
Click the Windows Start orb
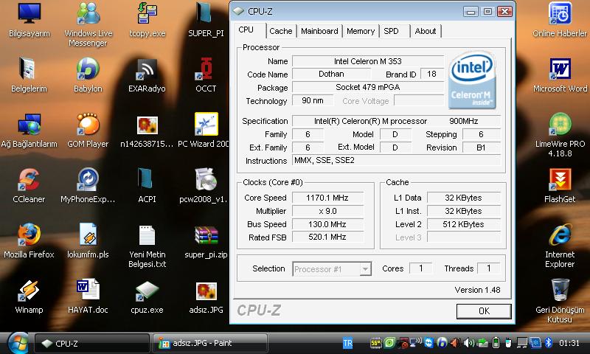click(x=17, y=343)
